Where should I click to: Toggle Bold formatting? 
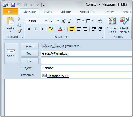(29, 29)
